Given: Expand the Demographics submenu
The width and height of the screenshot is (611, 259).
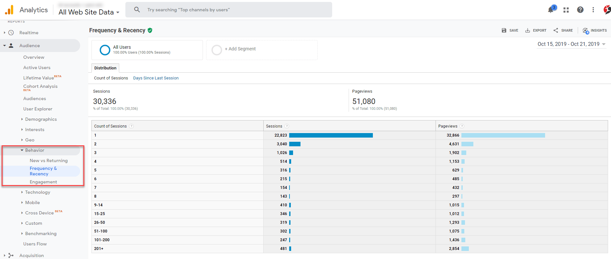Looking at the screenshot, I should (22, 119).
